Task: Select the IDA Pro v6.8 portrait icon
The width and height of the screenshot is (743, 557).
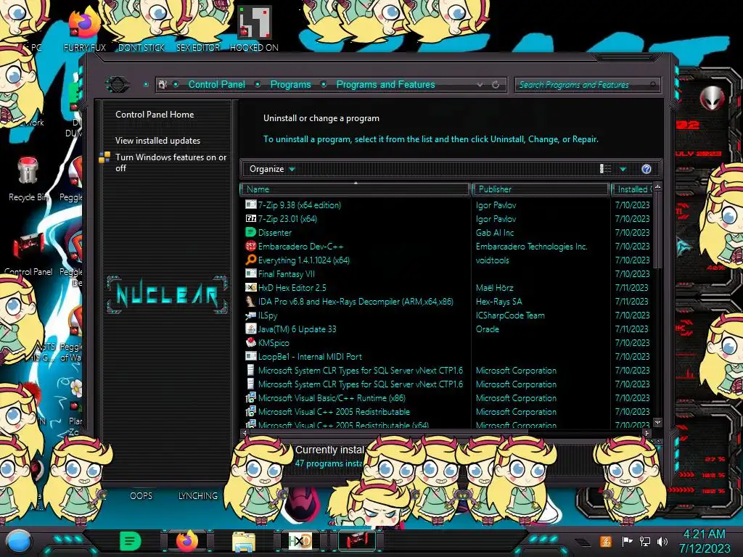Action: (x=250, y=301)
